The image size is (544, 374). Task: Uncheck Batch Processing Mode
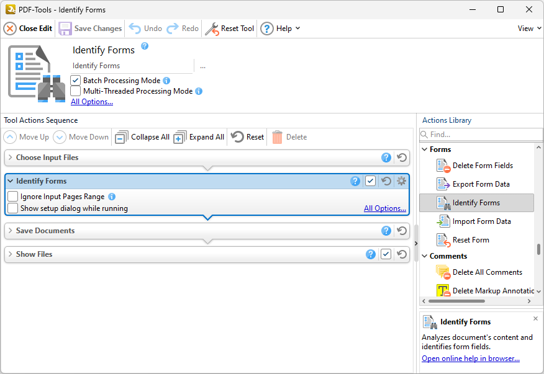pos(75,81)
